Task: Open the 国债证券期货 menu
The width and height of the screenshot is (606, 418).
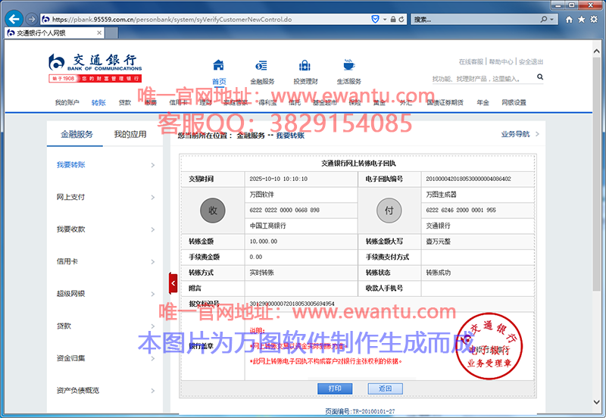Action: coord(445,102)
